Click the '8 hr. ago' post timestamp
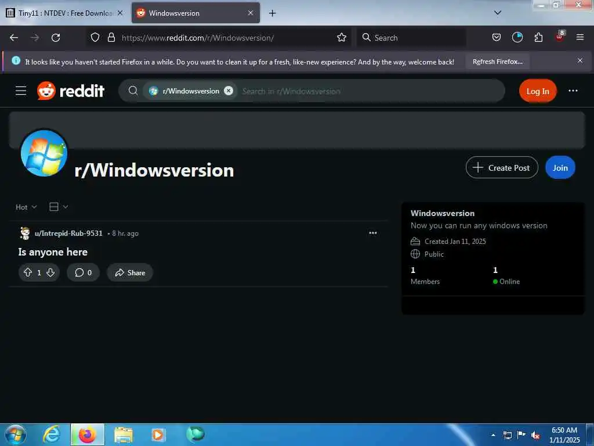This screenshot has height=446, width=594. tap(125, 233)
